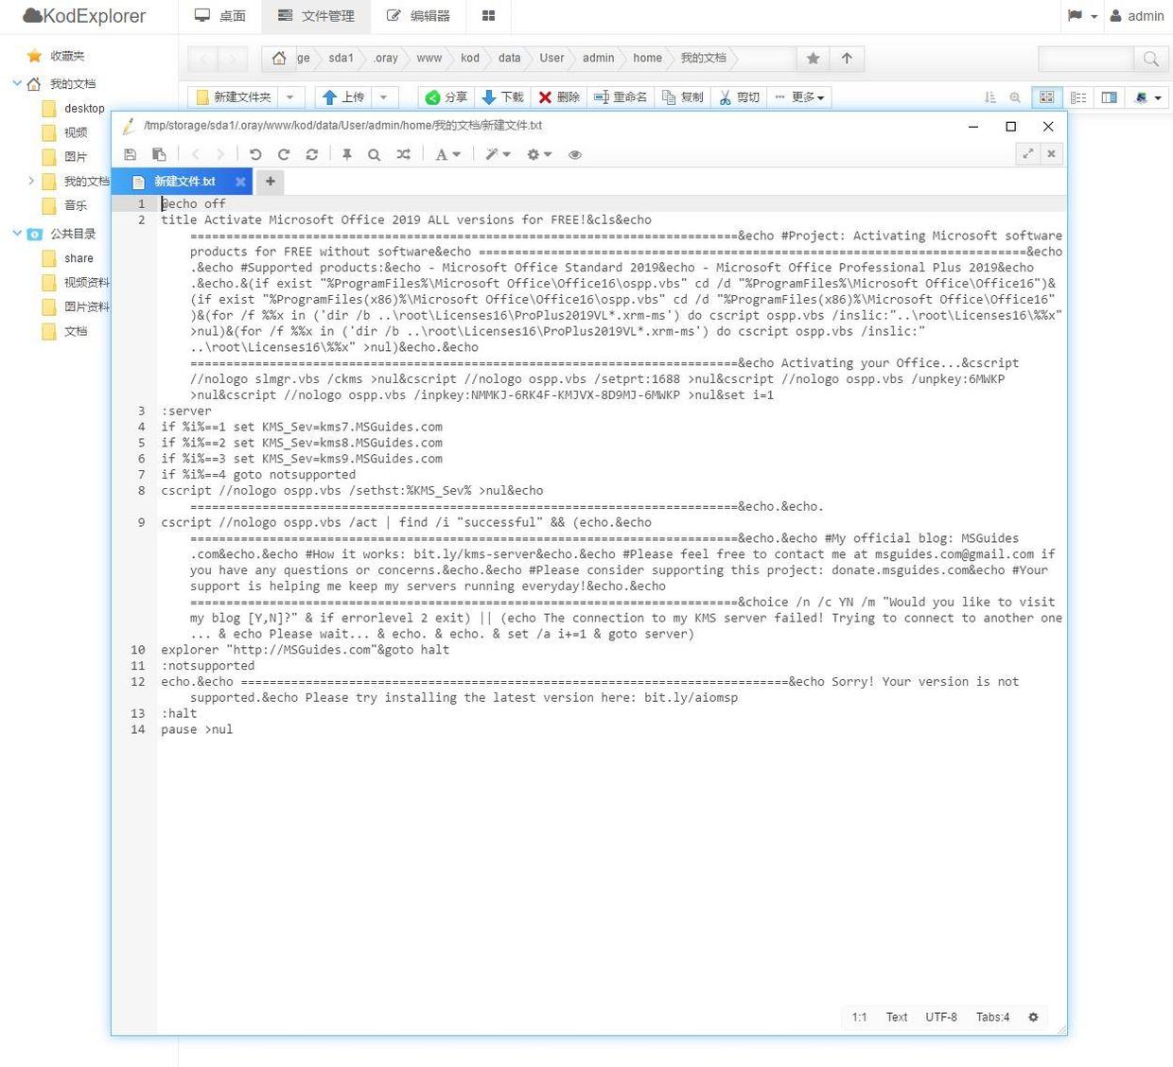This screenshot has height=1067, width=1173.
Task: Switch to list view
Action: [1077, 97]
